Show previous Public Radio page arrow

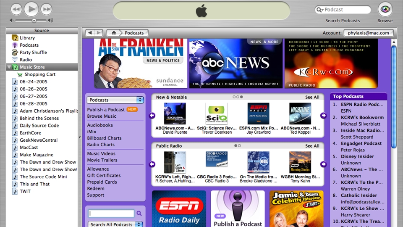(x=152, y=164)
